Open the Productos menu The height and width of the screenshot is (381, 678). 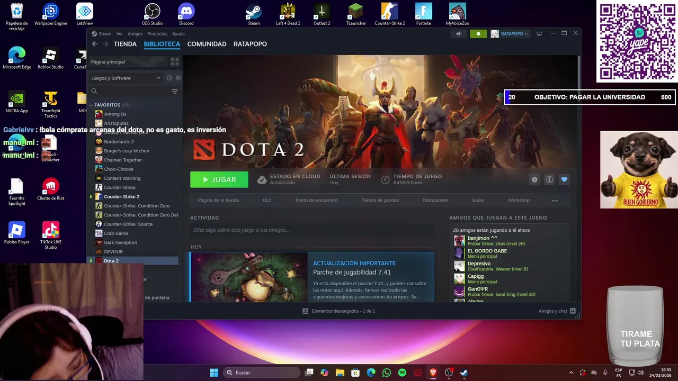(x=157, y=34)
